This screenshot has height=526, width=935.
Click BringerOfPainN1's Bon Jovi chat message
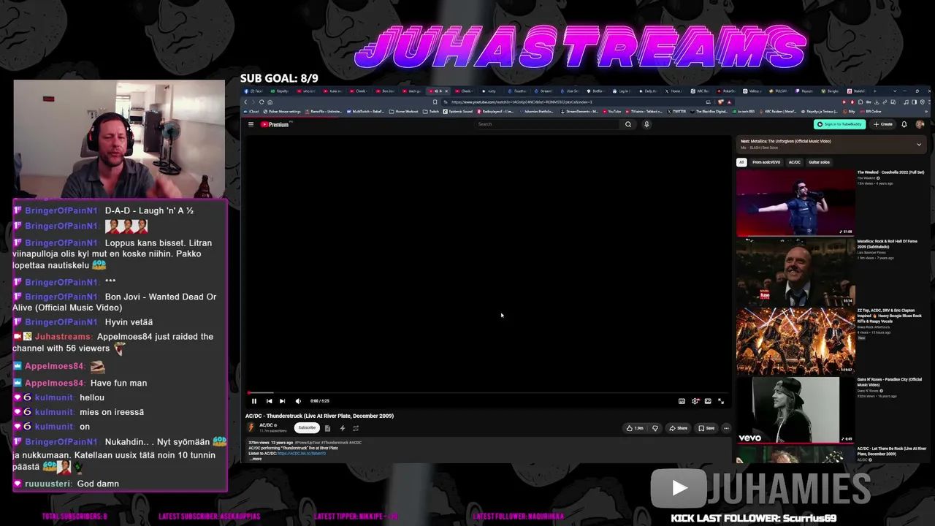[x=115, y=302]
